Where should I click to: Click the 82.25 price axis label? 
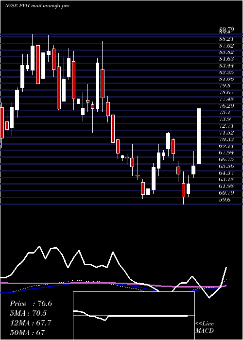(226, 72)
